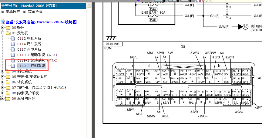Click the open folder icon of 01 发动机
This screenshot has width=262, height=138.
[8, 33]
